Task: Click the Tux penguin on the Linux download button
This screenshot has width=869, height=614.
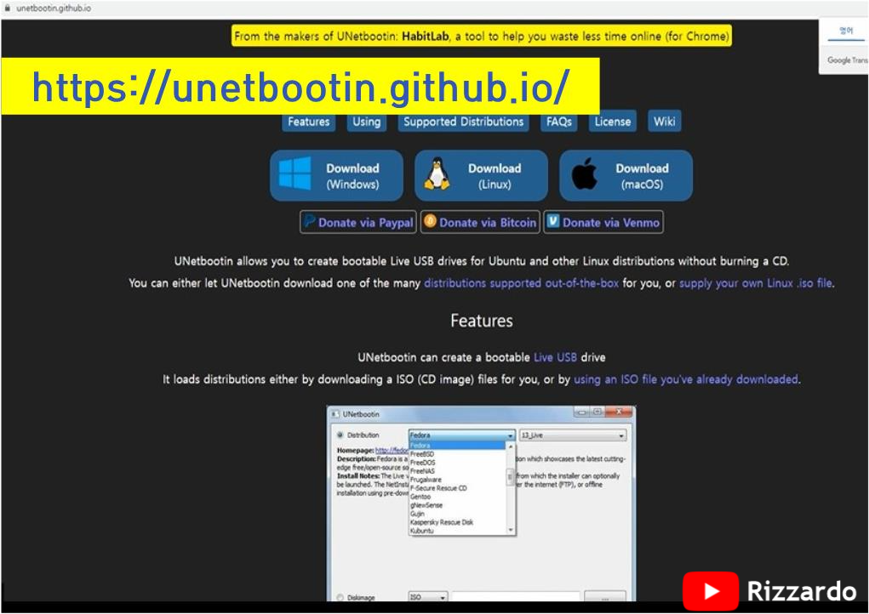Action: click(437, 173)
